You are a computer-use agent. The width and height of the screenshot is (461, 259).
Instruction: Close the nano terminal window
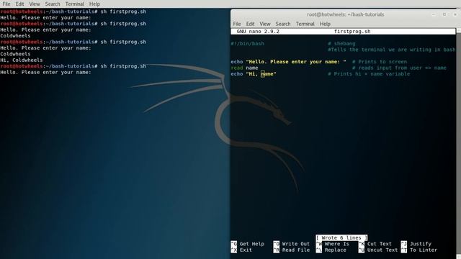point(455,14)
